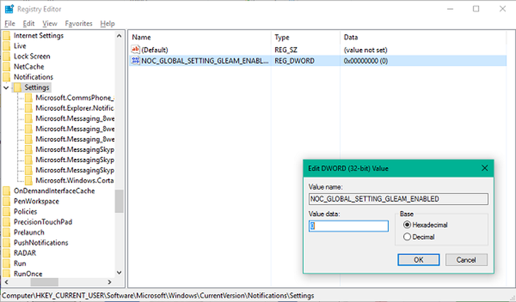
Task: Select the PushNotifications key label
Action: tap(41, 243)
